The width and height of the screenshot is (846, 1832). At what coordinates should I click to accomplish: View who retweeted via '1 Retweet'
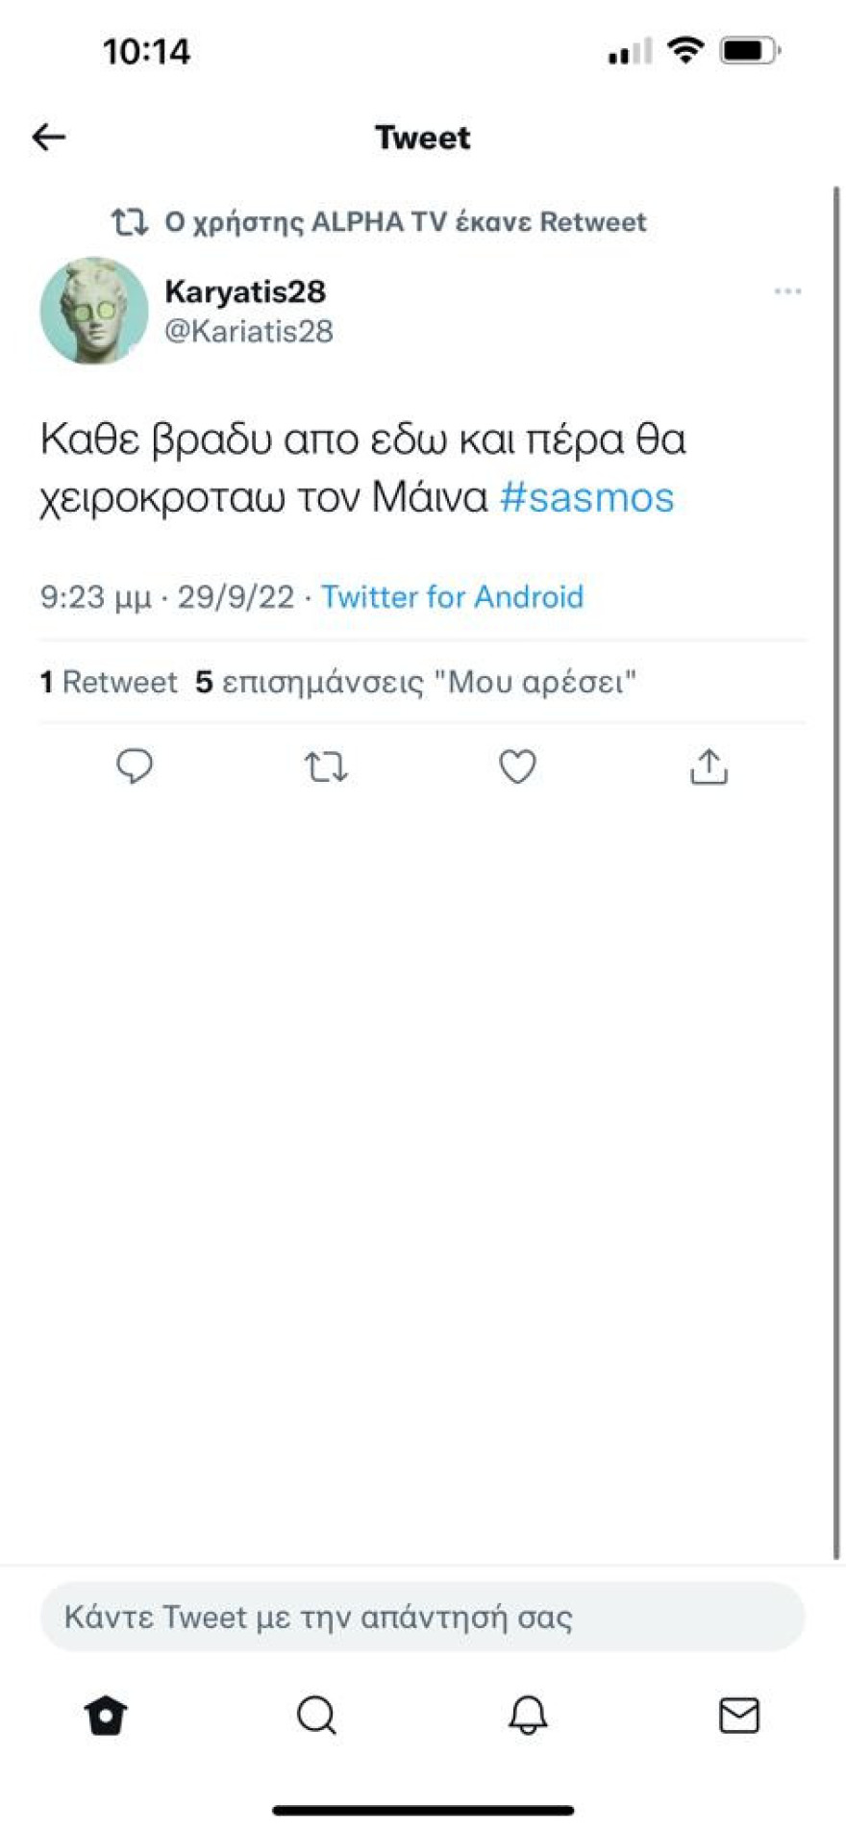tap(109, 681)
